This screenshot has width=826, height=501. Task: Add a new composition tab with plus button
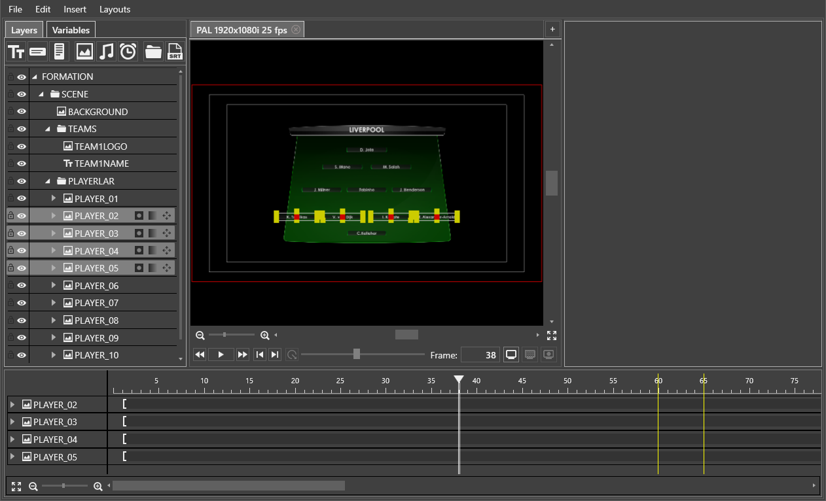[x=552, y=29]
